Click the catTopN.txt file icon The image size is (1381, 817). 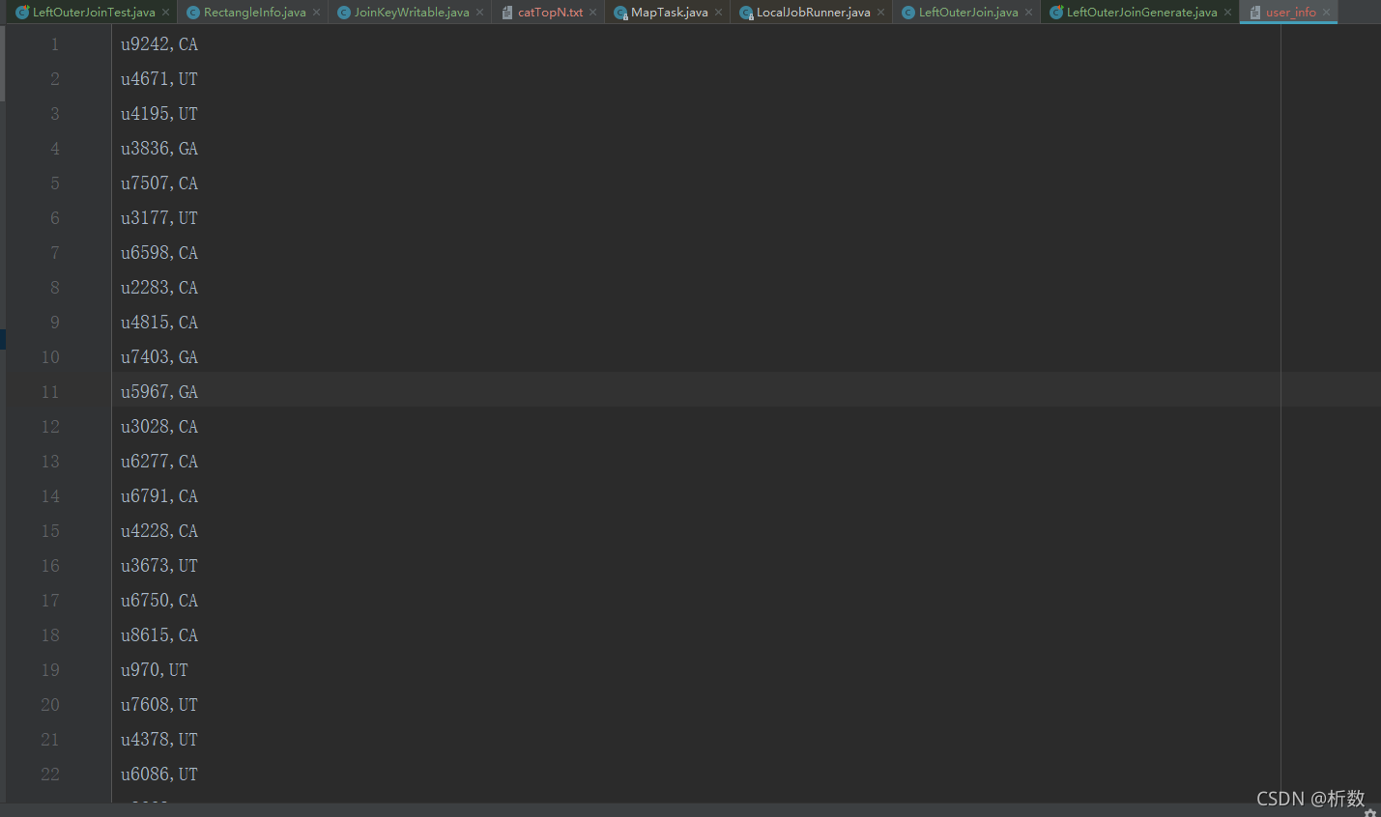507,13
